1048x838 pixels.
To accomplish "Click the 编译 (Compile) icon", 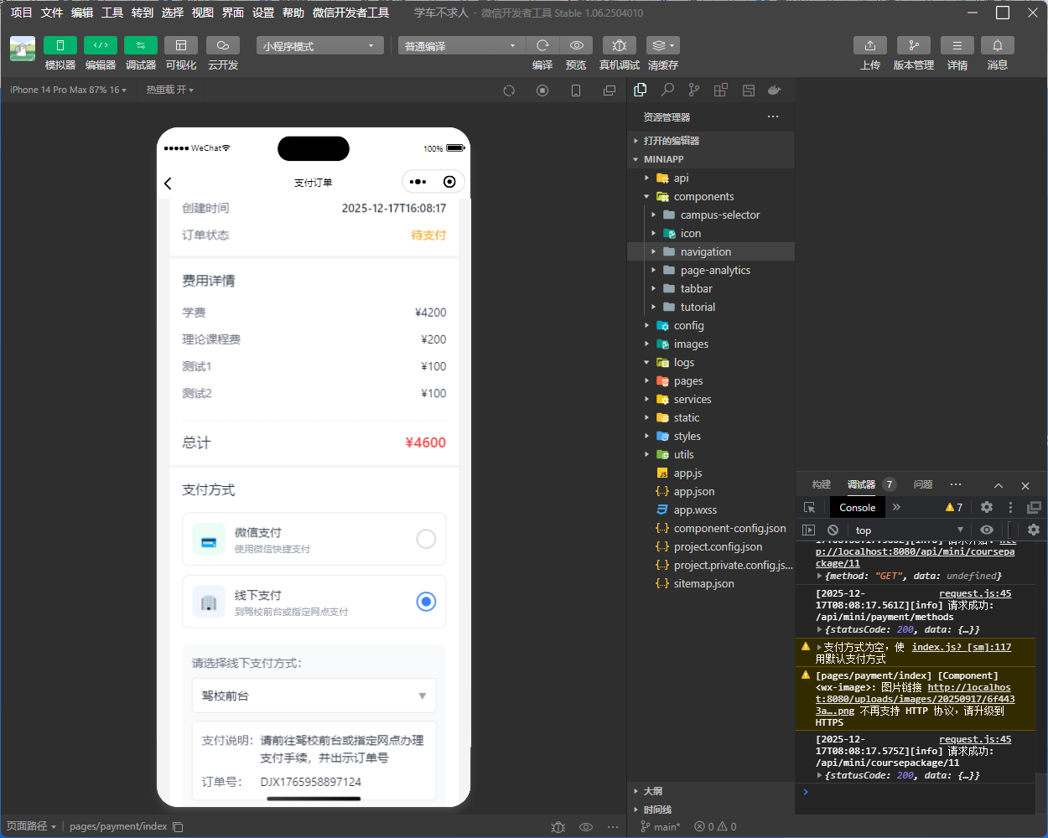I will pos(542,45).
